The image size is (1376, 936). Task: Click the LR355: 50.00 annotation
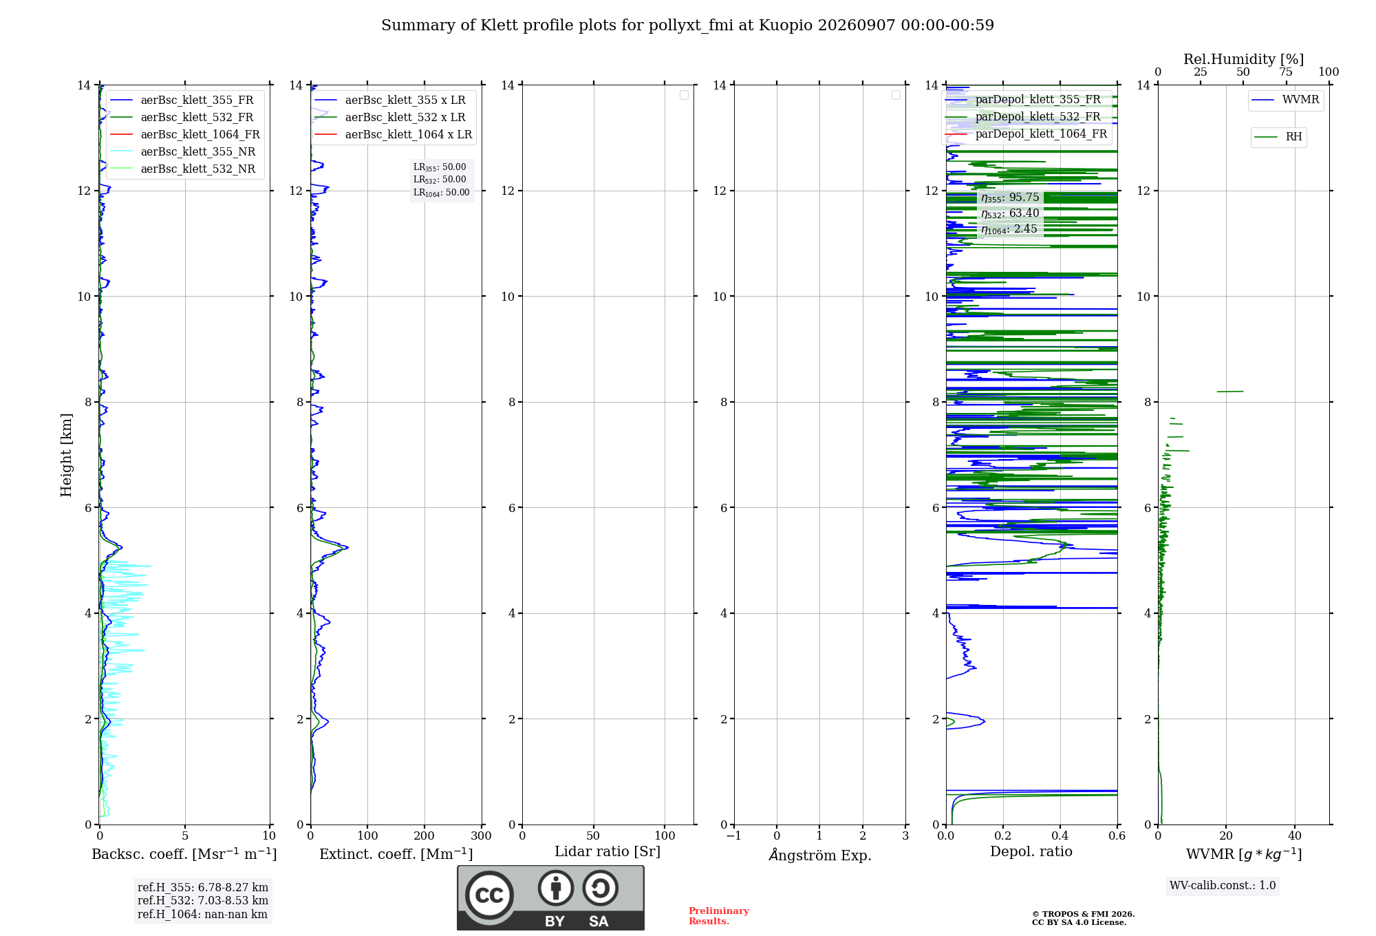click(440, 167)
